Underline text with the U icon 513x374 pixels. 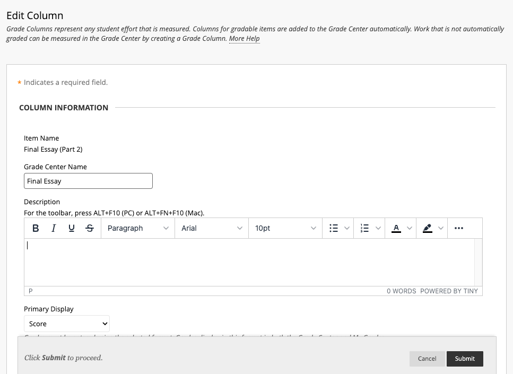point(72,228)
